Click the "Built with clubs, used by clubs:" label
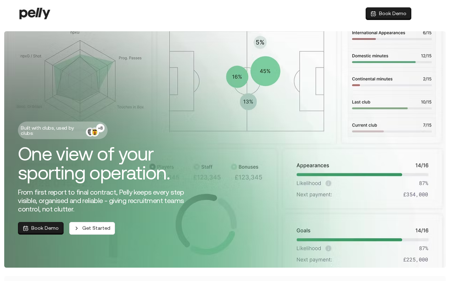This screenshot has height=281, width=450. (x=47, y=131)
